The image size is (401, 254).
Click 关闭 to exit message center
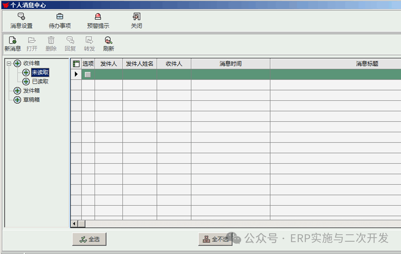click(x=136, y=20)
